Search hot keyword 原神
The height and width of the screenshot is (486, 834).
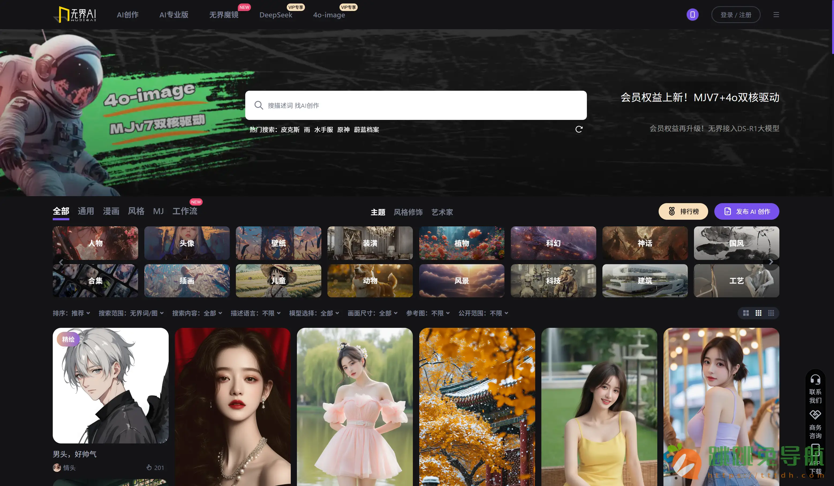343,130
